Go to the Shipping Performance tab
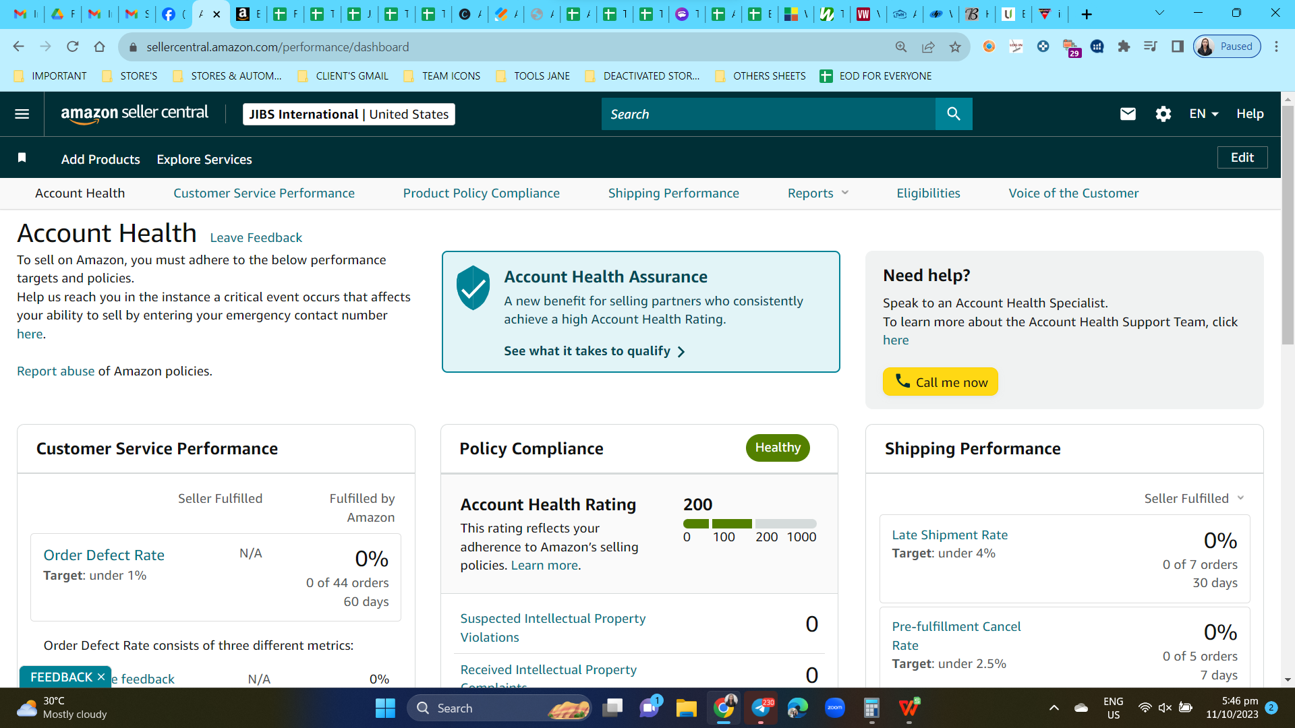This screenshot has height=728, width=1295. pos(674,193)
